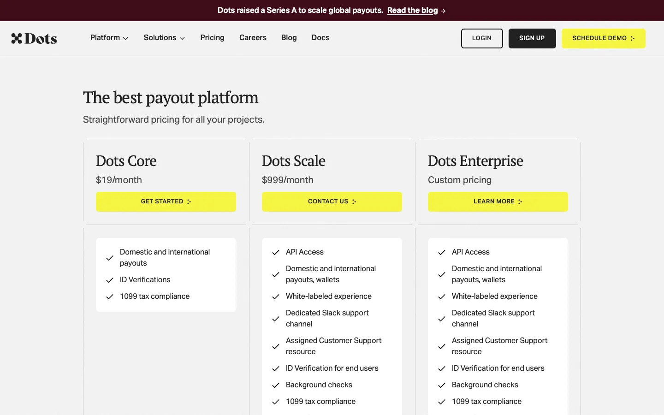Image resolution: width=664 pixels, height=415 pixels.
Task: Click checkmark beside 'ID Verifications' in Core
Action: 110,280
